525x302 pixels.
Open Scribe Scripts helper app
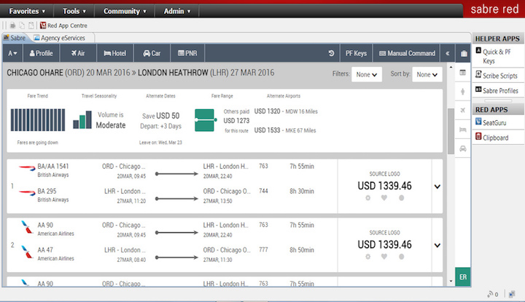pos(497,76)
